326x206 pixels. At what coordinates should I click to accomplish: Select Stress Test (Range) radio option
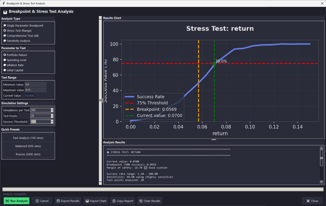point(18,31)
